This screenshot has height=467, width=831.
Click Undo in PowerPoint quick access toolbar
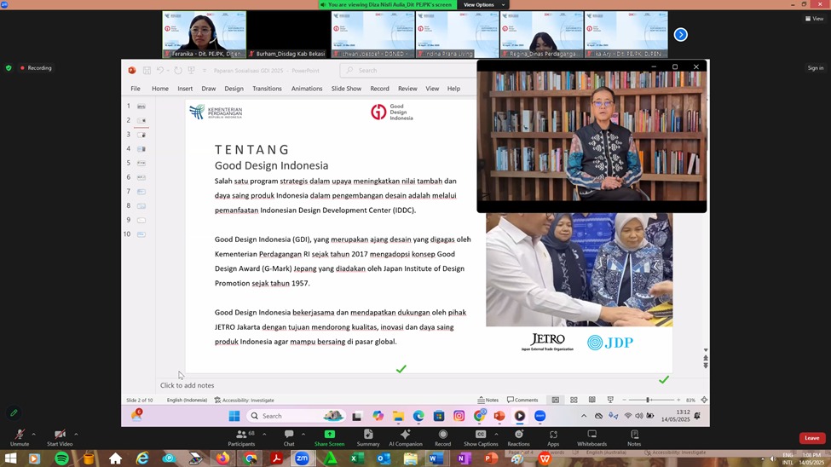159,71
